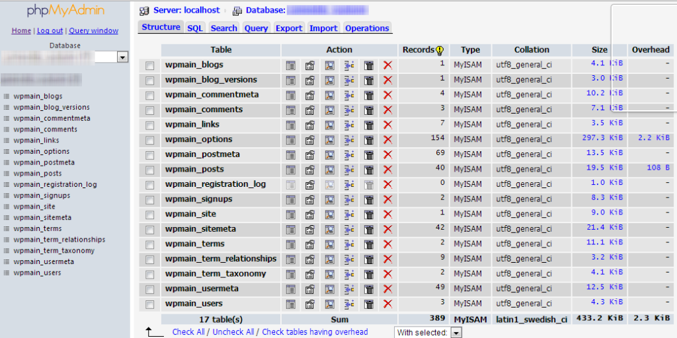Open the With selected dropdown
Viewport: 677px width, 338px height.
coord(456,333)
